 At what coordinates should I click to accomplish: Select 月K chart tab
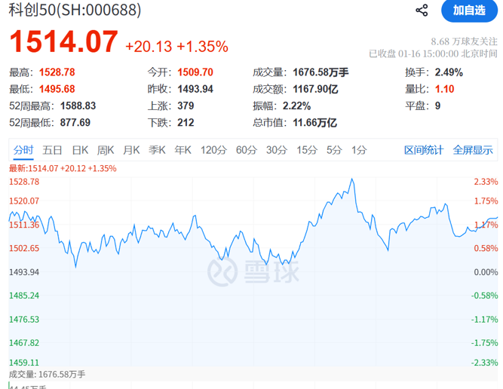(x=132, y=150)
